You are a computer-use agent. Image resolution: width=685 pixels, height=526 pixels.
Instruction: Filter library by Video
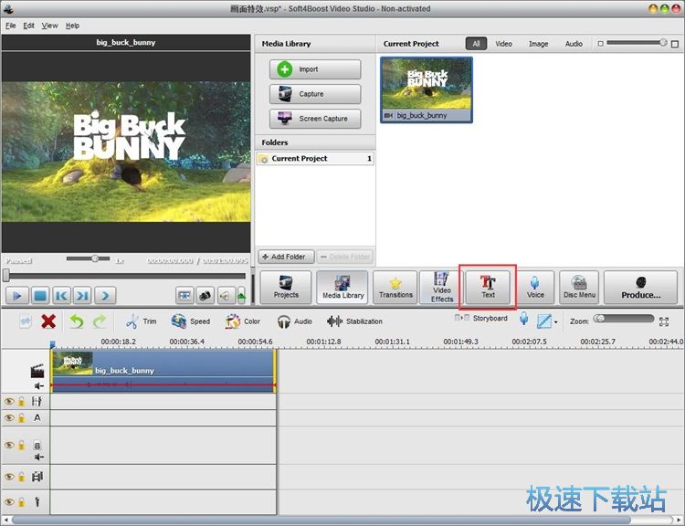pos(503,44)
